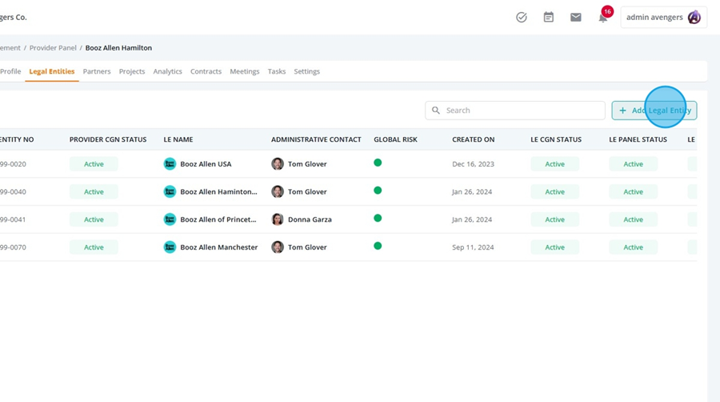
Task: Open the calendar icon in header
Action: click(x=548, y=18)
